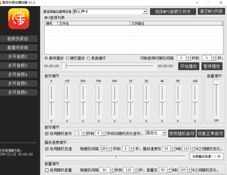Click the 当前播放倍速 display box

point(207,157)
